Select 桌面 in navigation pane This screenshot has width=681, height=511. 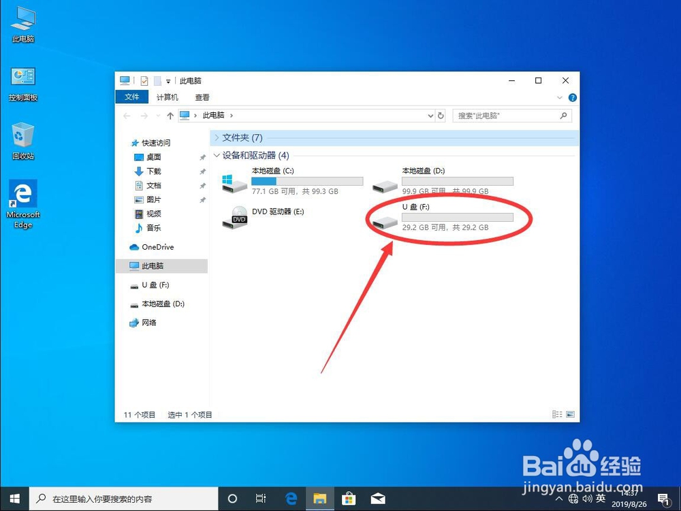click(x=148, y=157)
